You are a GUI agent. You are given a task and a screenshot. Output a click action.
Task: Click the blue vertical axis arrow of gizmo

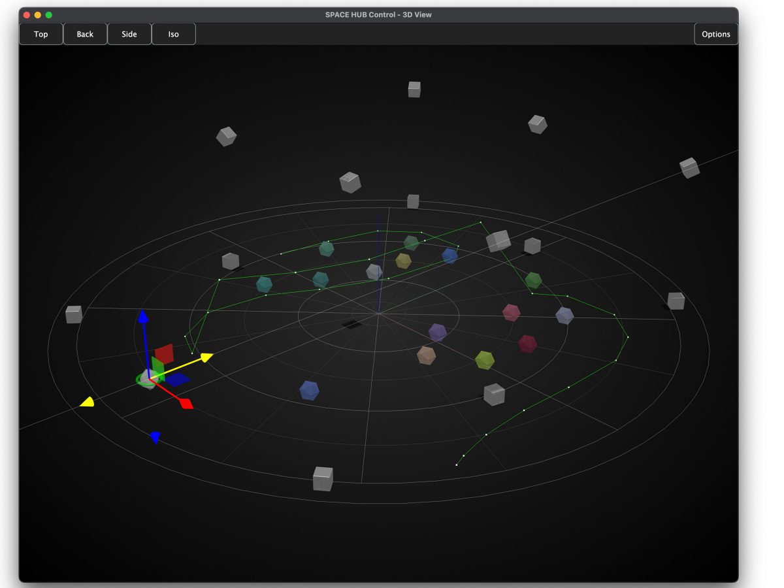pyautogui.click(x=143, y=318)
